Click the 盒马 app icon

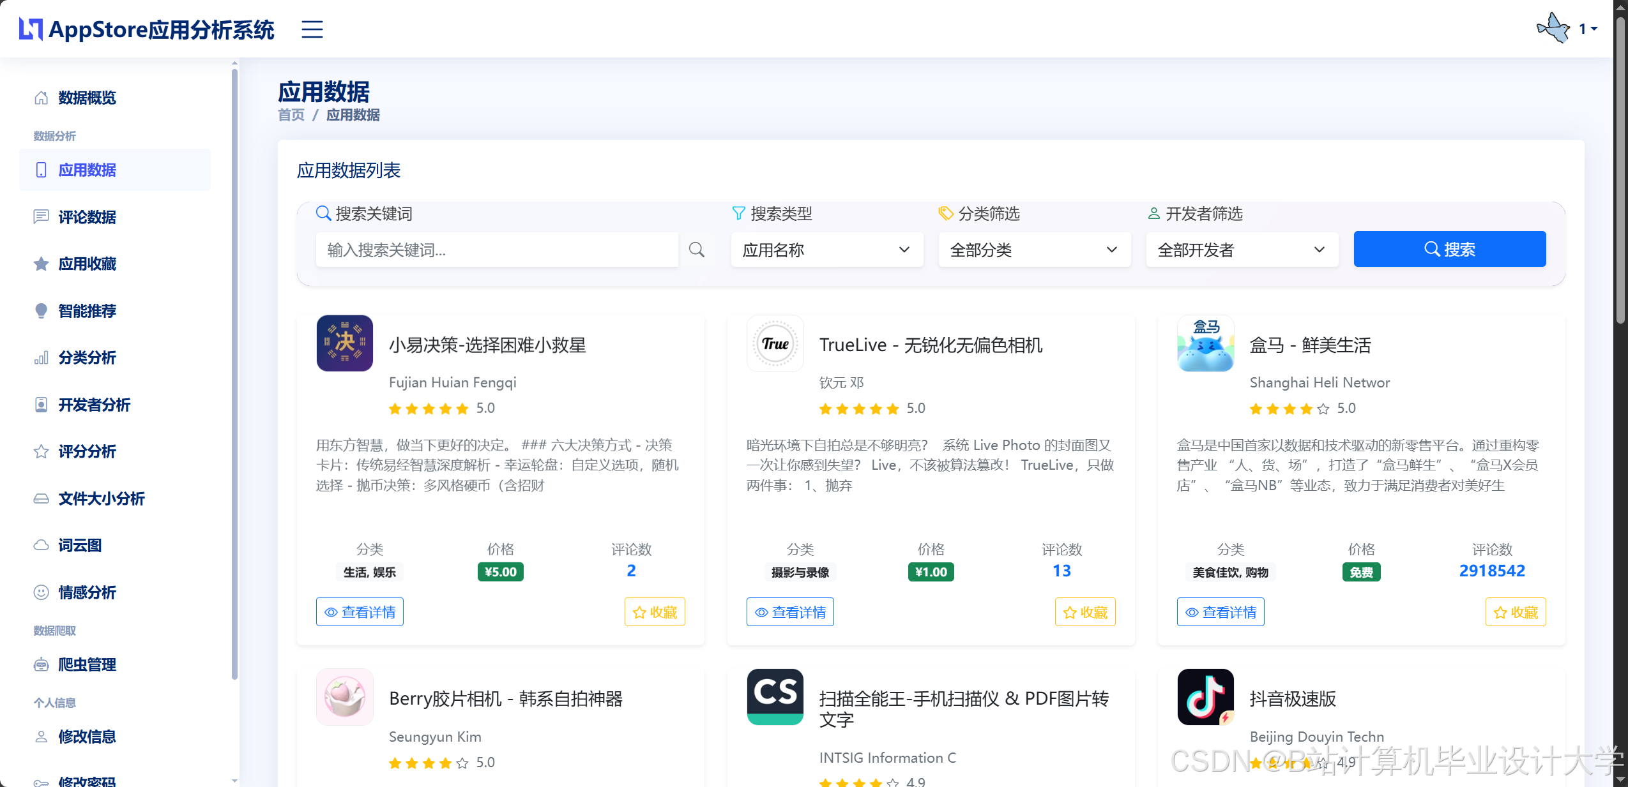coord(1205,343)
